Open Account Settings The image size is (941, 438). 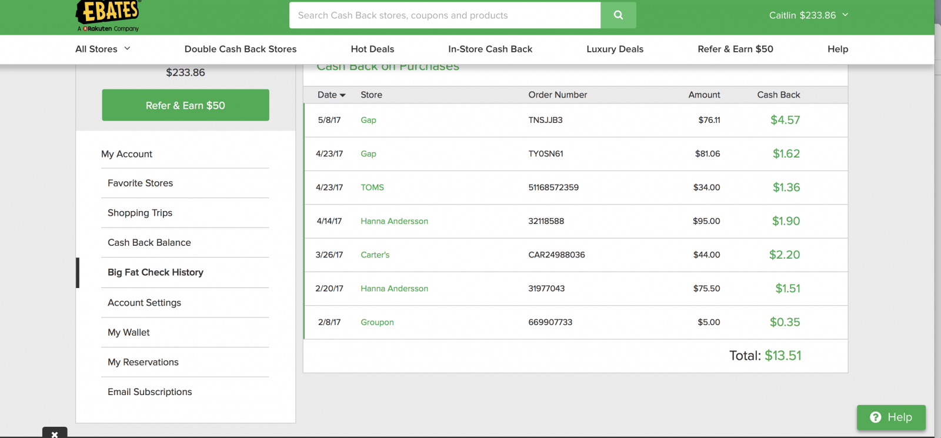click(x=144, y=303)
